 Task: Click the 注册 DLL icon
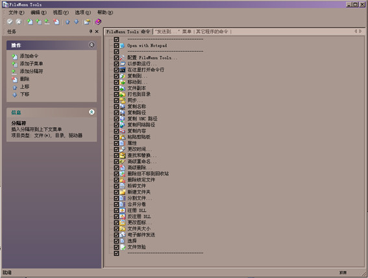pyautogui.click(x=122, y=210)
